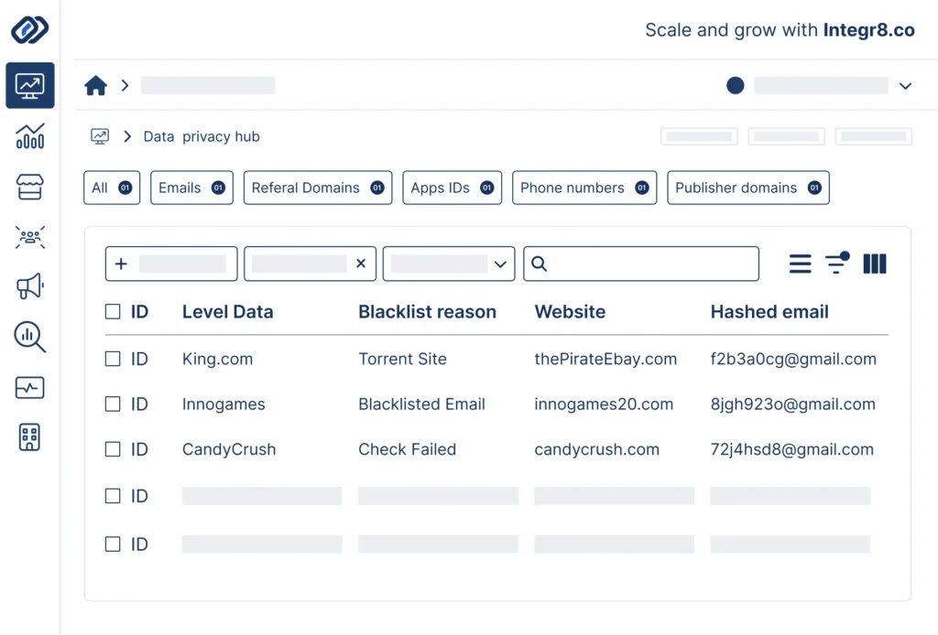Screen dimensions: 938x635
Task: Open the building organization sidebar icon
Action: tap(30, 437)
